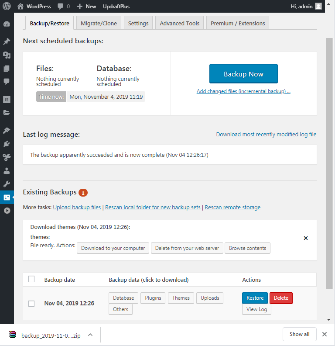Open the sidebar icon below Comments

pyautogui.click(x=7, y=100)
